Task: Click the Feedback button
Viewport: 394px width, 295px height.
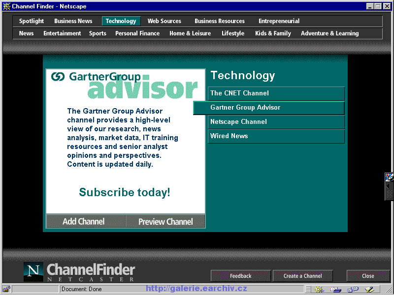Action: (x=241, y=276)
